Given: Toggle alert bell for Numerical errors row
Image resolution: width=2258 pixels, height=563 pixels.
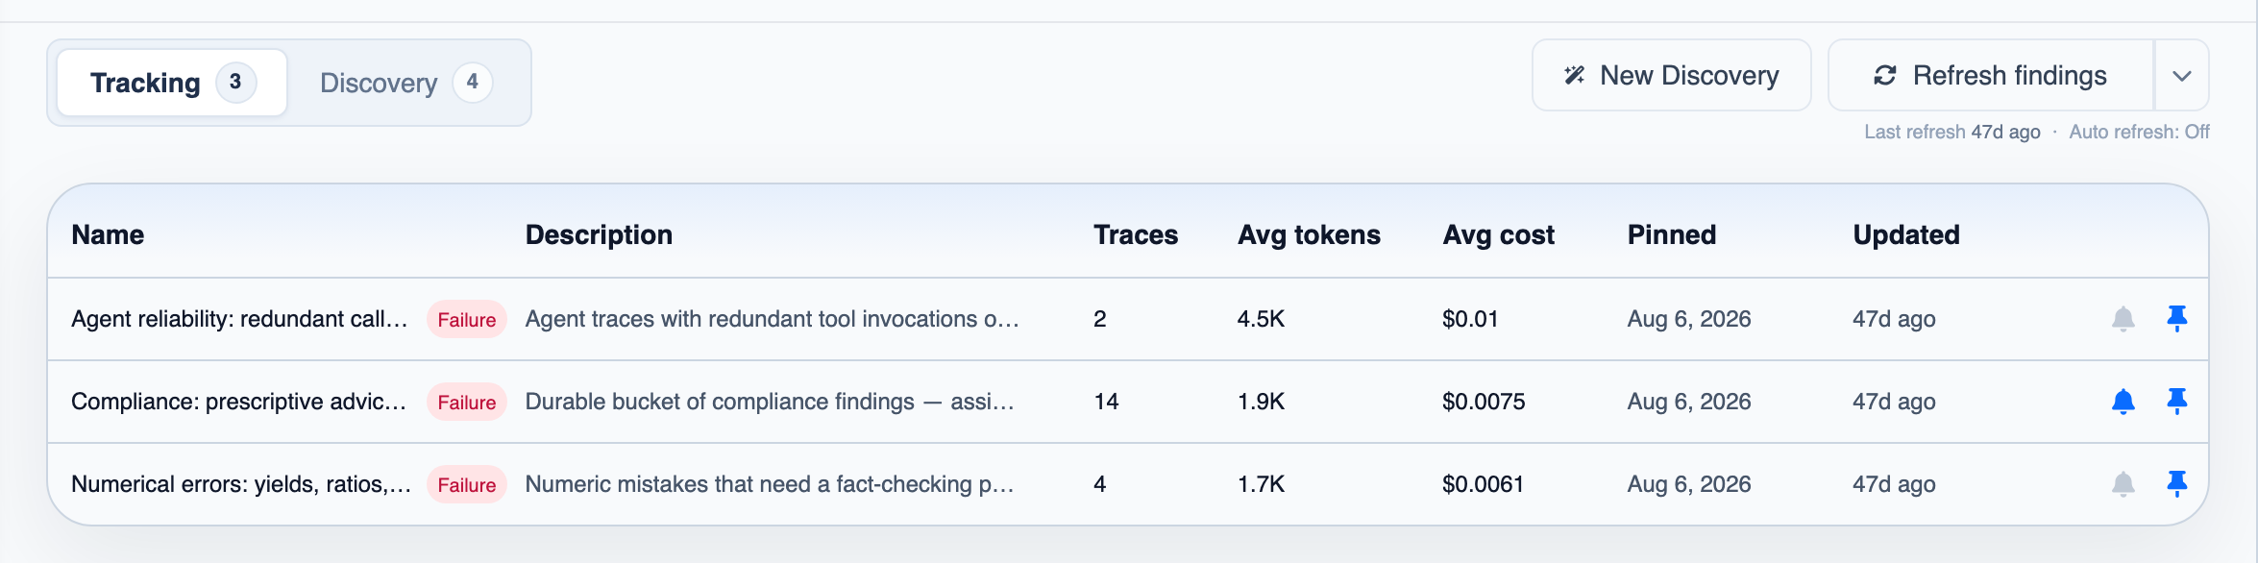Looking at the screenshot, I should tap(2123, 484).
